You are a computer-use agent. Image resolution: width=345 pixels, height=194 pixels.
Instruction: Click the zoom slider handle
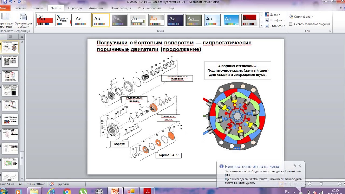click(x=321, y=184)
